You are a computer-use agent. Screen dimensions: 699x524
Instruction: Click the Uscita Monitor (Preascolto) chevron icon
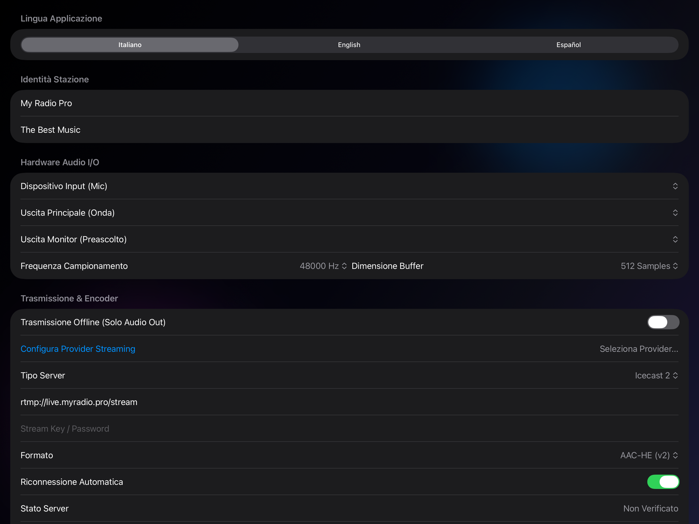pyautogui.click(x=676, y=239)
